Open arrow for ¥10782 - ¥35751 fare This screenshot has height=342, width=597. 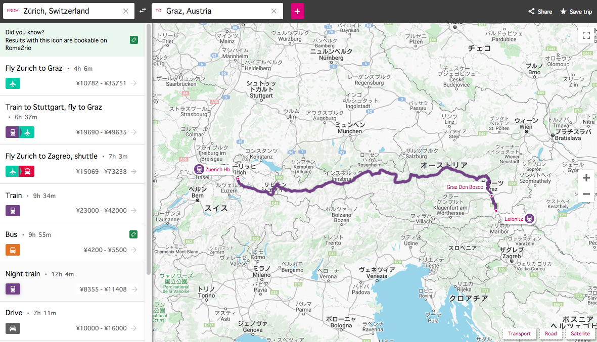point(133,83)
